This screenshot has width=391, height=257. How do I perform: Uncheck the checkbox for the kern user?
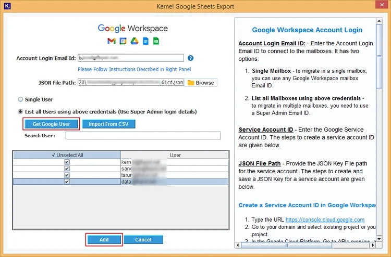67,162
